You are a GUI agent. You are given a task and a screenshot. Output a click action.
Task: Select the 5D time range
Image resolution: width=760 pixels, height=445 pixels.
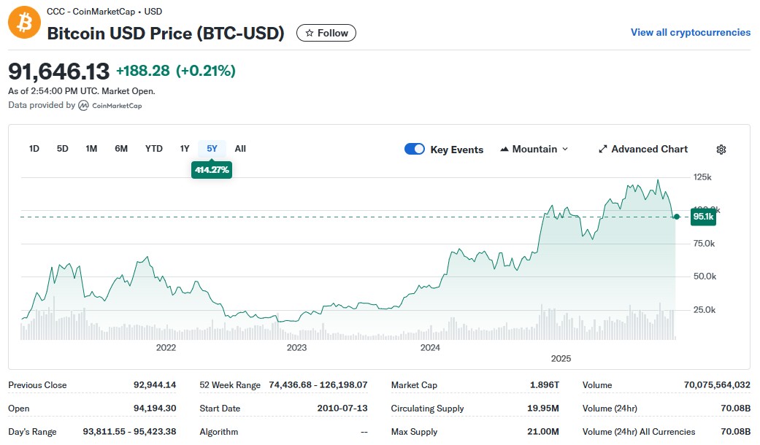click(63, 149)
